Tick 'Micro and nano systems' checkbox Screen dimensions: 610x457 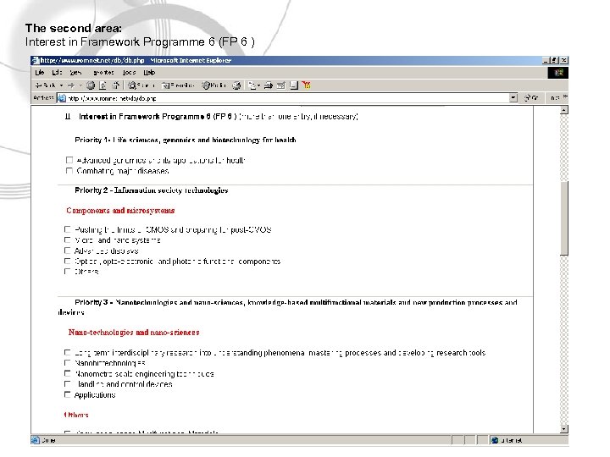point(67,240)
